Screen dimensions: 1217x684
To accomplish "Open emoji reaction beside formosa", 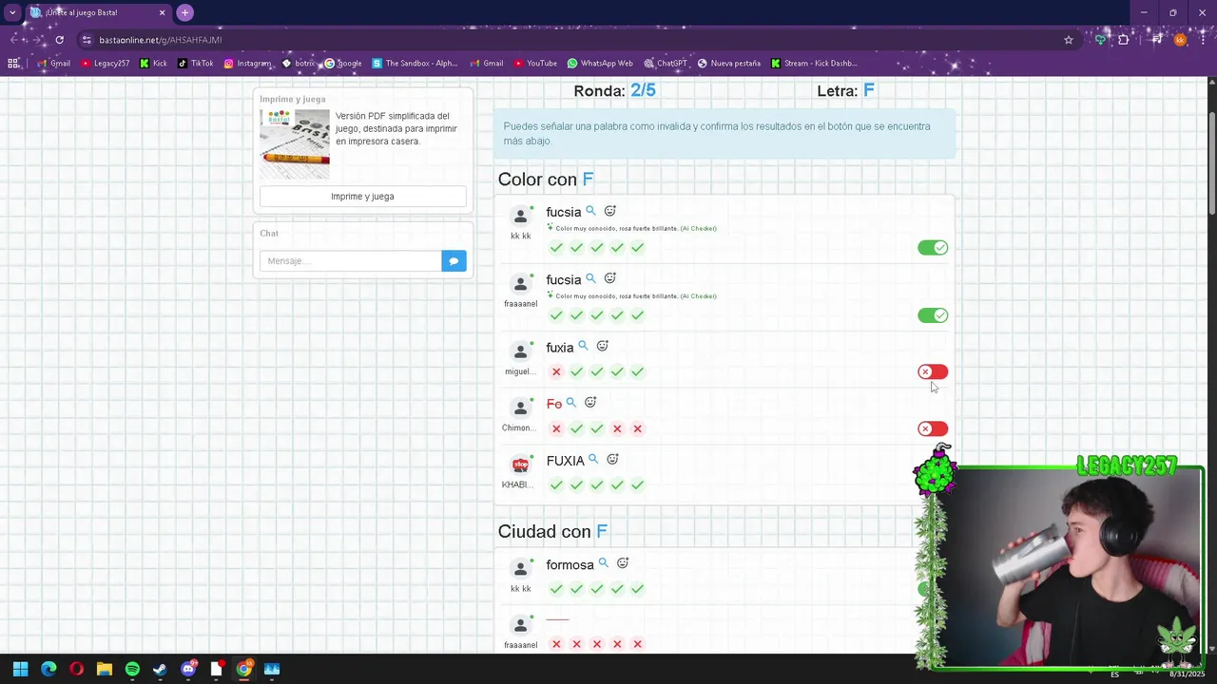I will [623, 563].
